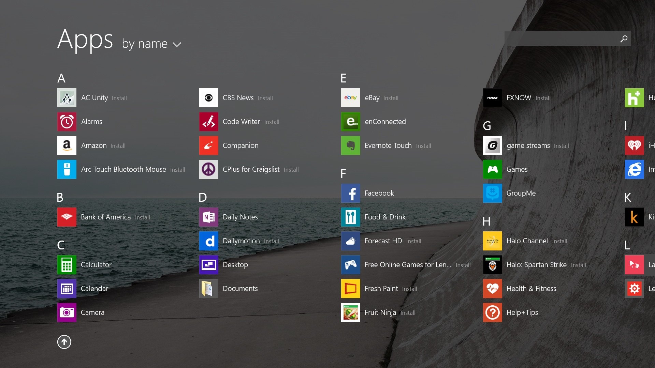Open the Fresh Paint icon

coord(351,289)
